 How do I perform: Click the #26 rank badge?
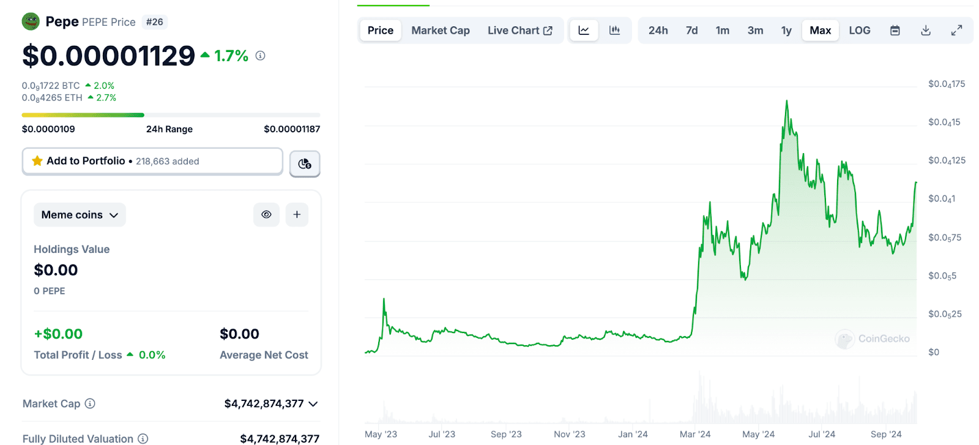(x=155, y=22)
